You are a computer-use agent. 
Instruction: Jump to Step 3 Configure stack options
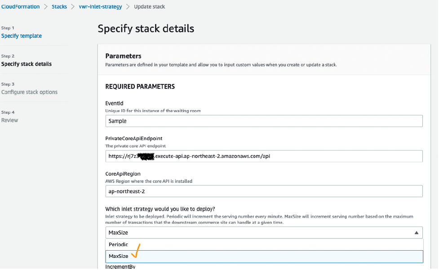click(29, 92)
